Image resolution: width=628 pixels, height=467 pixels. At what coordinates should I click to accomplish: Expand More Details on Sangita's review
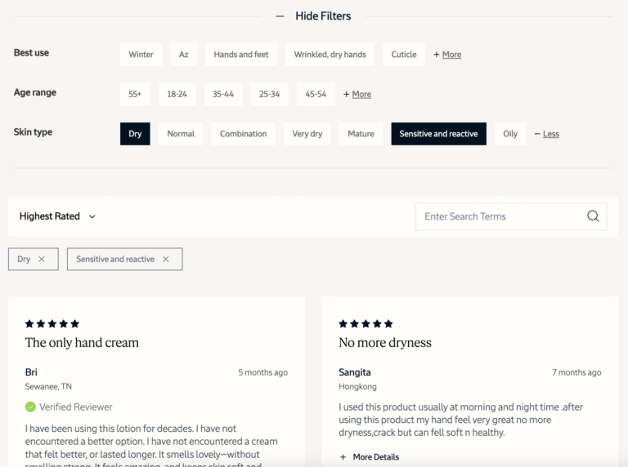370,457
